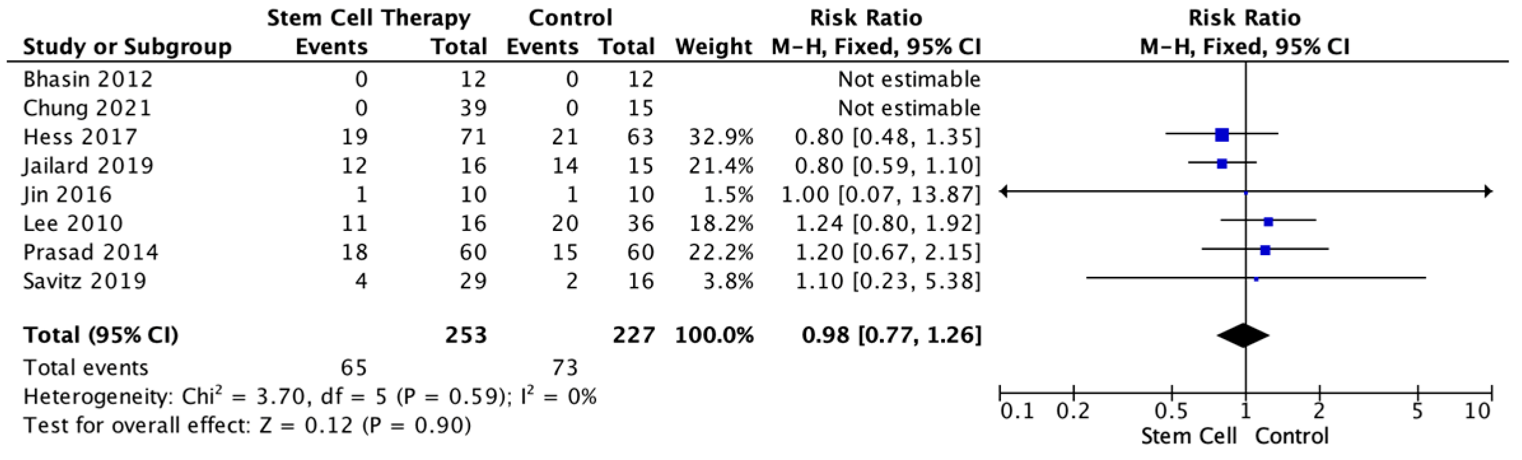The width and height of the screenshot is (1522, 460).
Task: Click the Jailard 2019 blue effect marker
Action: coord(1222,164)
